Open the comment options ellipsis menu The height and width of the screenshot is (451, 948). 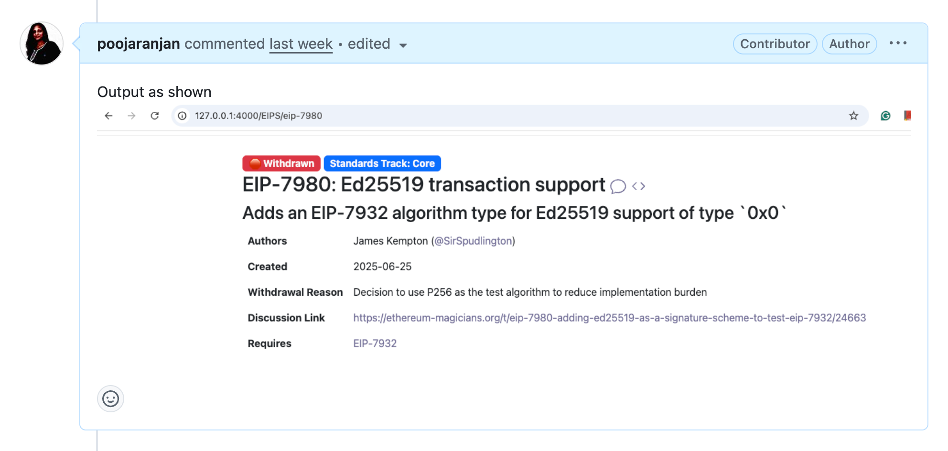898,43
